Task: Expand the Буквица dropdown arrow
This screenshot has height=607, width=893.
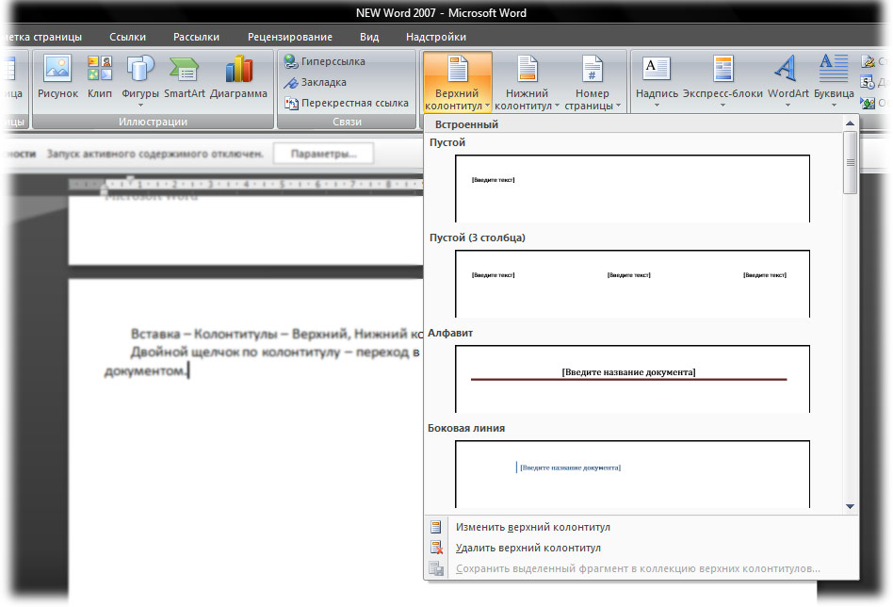Action: pyautogui.click(x=834, y=106)
